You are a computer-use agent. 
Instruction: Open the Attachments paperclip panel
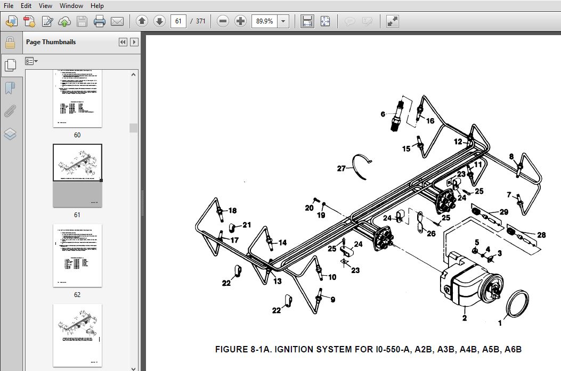tap(10, 111)
